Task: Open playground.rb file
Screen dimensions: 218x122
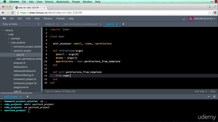Action: (x=21, y=87)
